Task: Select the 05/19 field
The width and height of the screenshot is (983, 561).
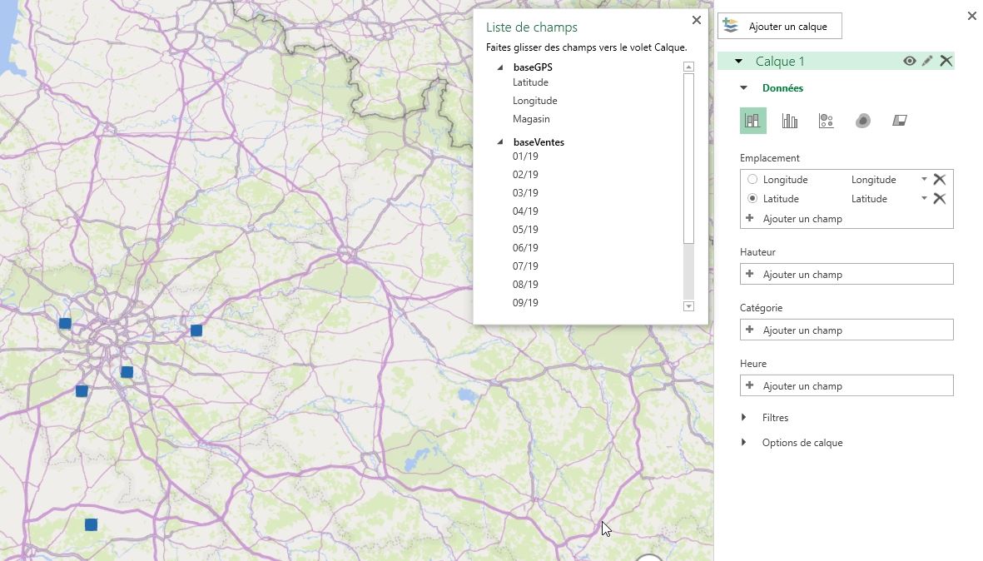Action: 525,230
